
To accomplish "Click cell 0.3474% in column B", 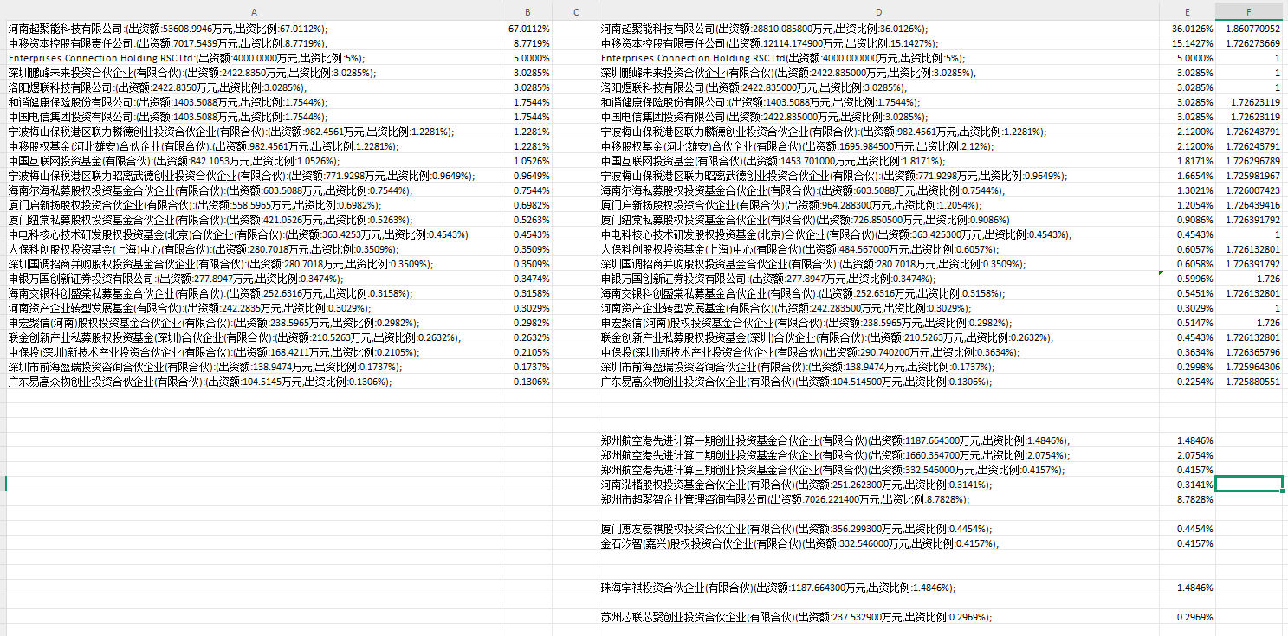I will (x=527, y=279).
